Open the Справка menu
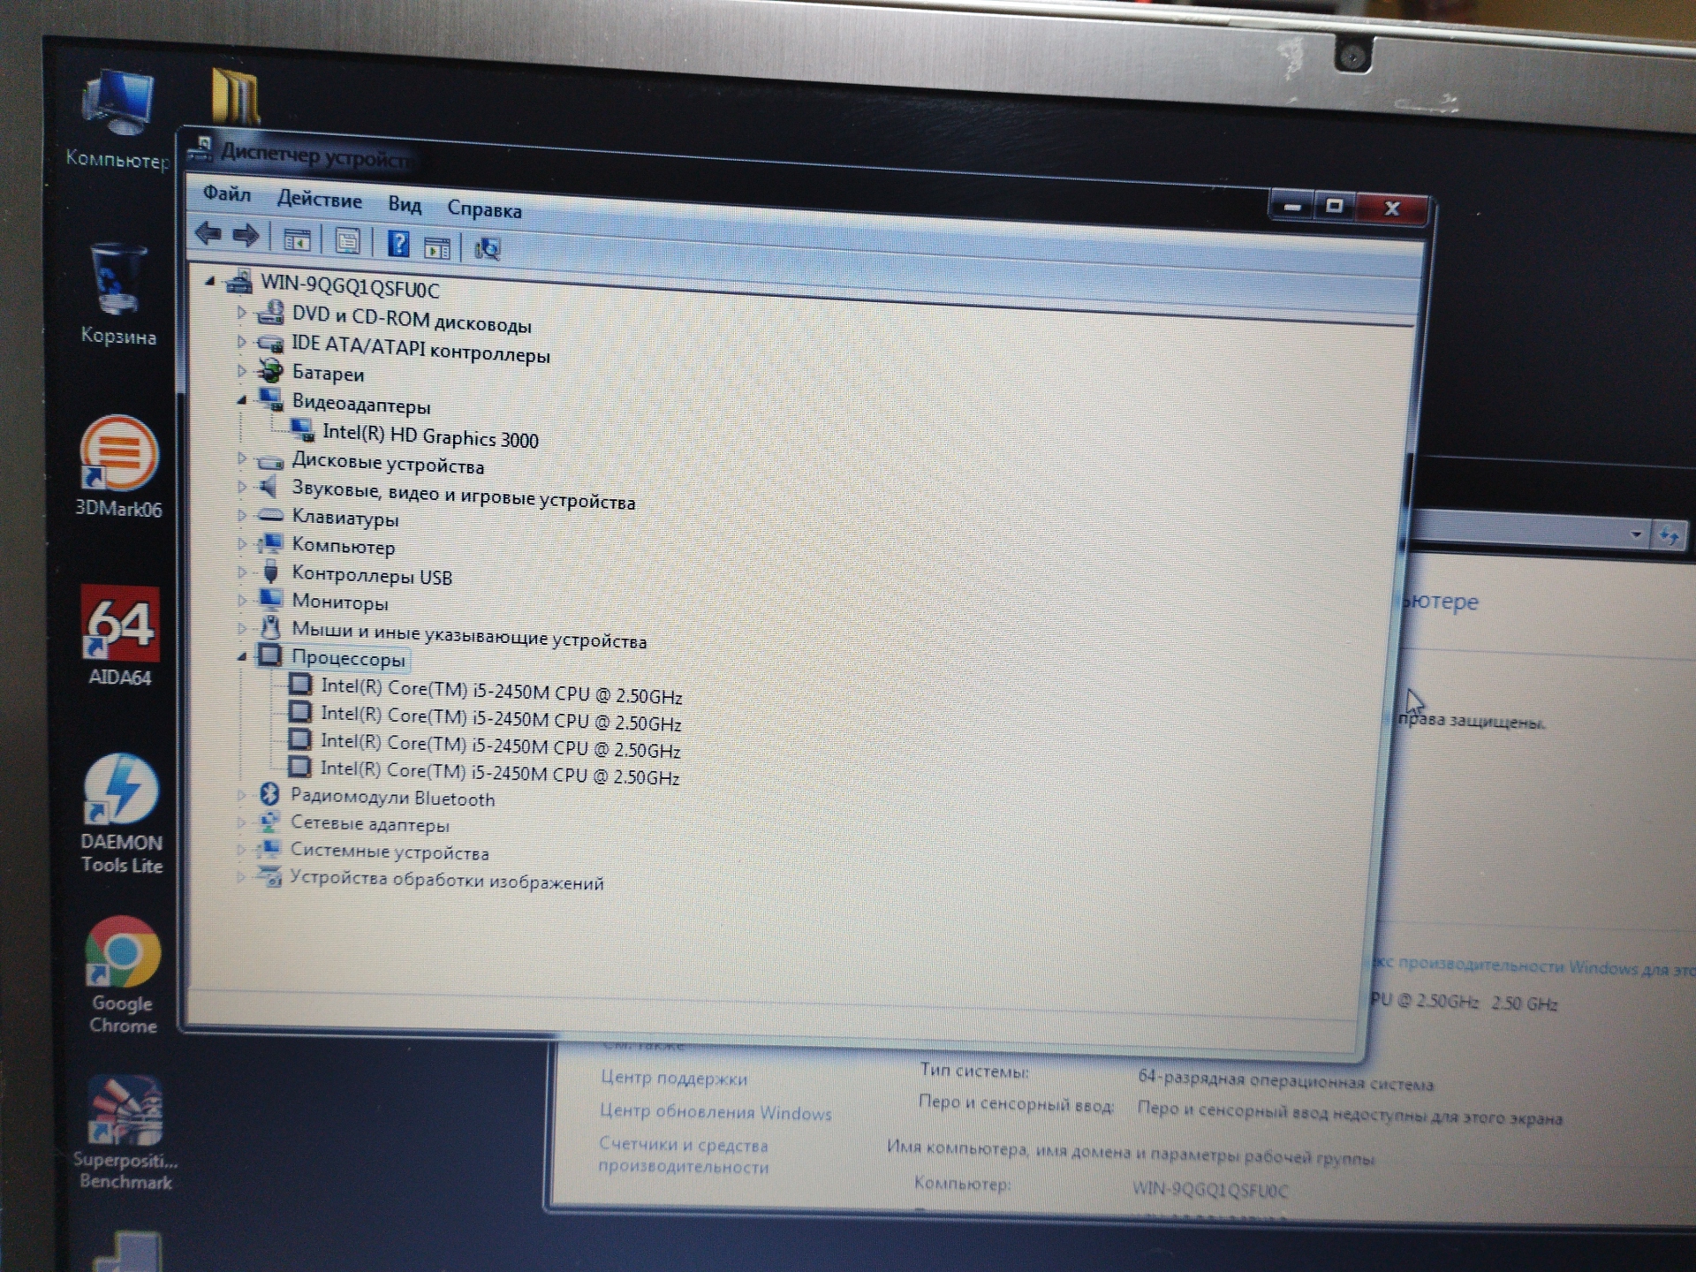This screenshot has height=1272, width=1696. coord(484,209)
